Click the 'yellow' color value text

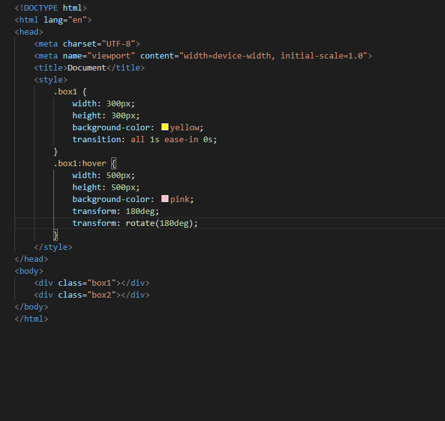[x=185, y=128]
